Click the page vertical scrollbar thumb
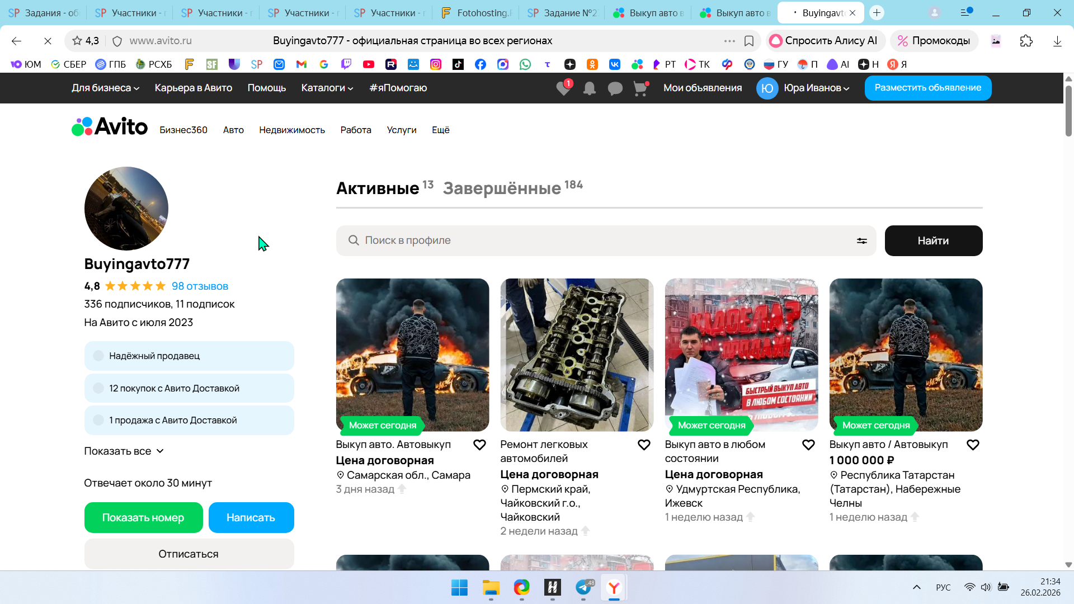The image size is (1074, 604). point(1068,110)
